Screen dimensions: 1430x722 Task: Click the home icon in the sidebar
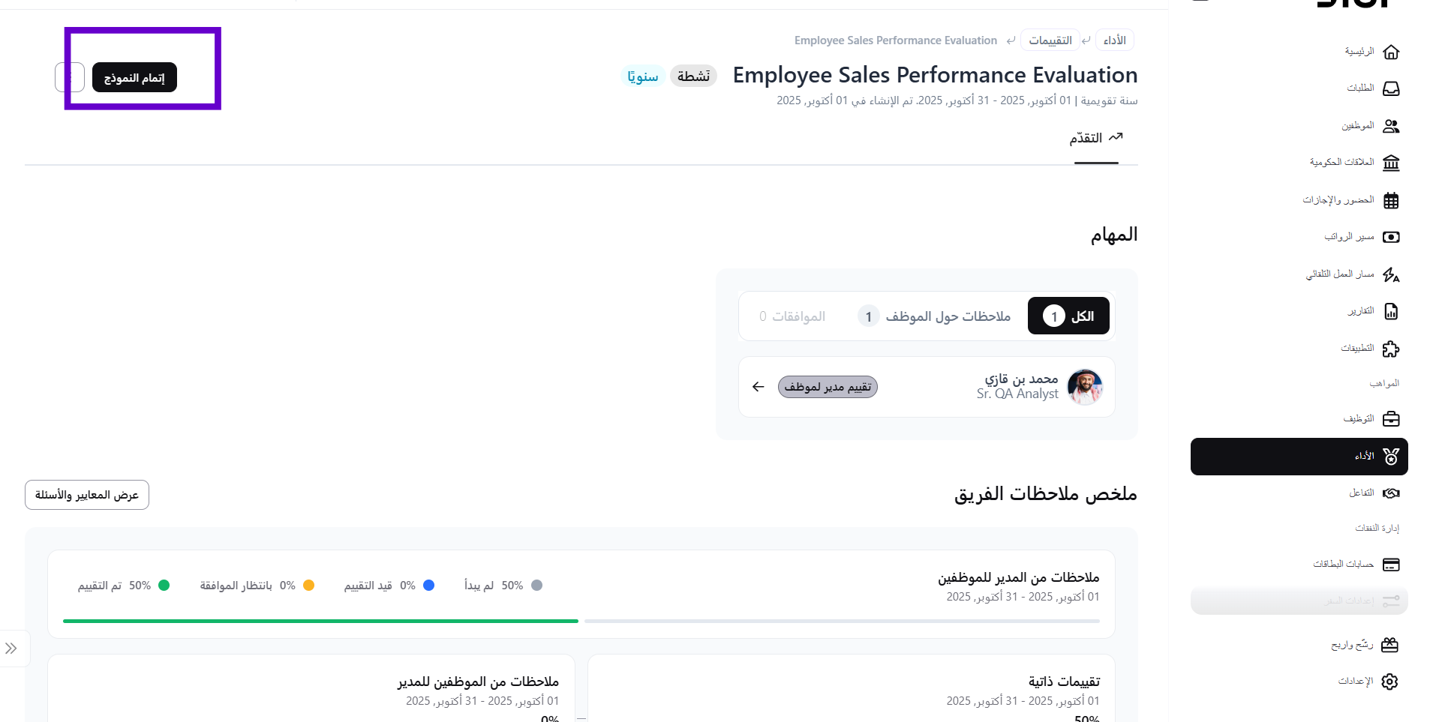(1390, 52)
